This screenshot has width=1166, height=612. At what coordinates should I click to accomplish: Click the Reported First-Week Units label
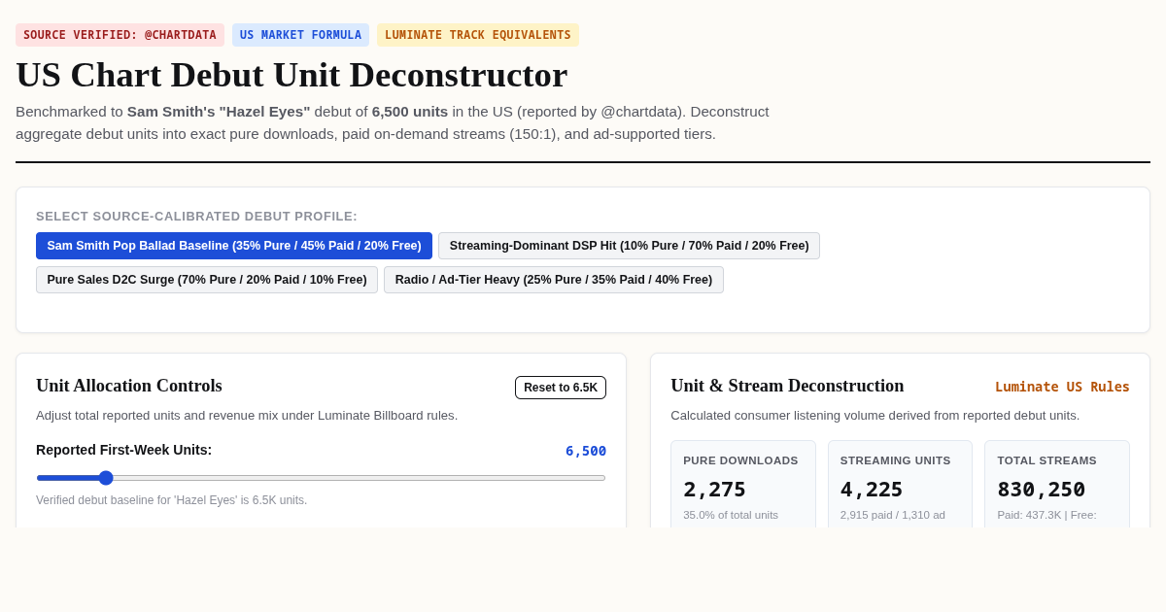click(123, 450)
